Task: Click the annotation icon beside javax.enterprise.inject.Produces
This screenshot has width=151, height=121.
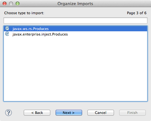Action: click(x=7, y=34)
